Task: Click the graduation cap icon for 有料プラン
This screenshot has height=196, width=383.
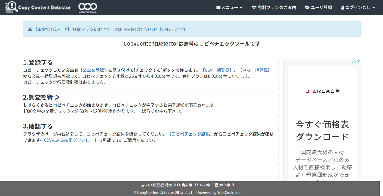Action: tap(254, 8)
